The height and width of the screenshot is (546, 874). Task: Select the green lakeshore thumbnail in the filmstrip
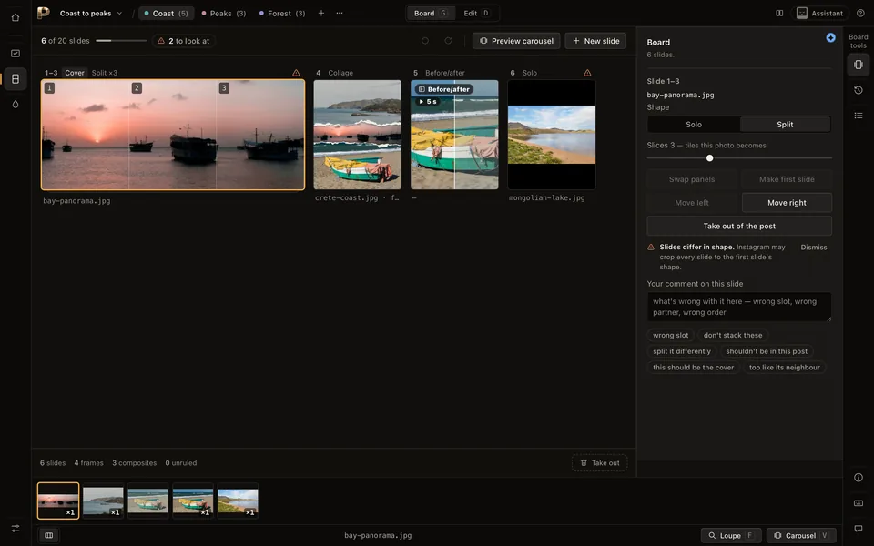click(238, 500)
